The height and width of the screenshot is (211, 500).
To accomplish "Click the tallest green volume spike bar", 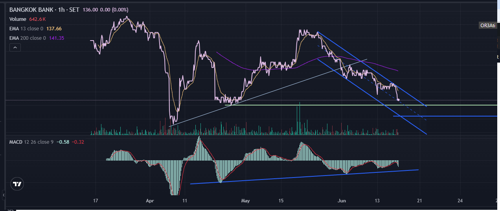I will click(300, 118).
